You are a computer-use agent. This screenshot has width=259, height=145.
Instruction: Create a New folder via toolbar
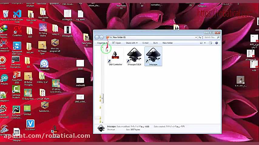click(167, 43)
